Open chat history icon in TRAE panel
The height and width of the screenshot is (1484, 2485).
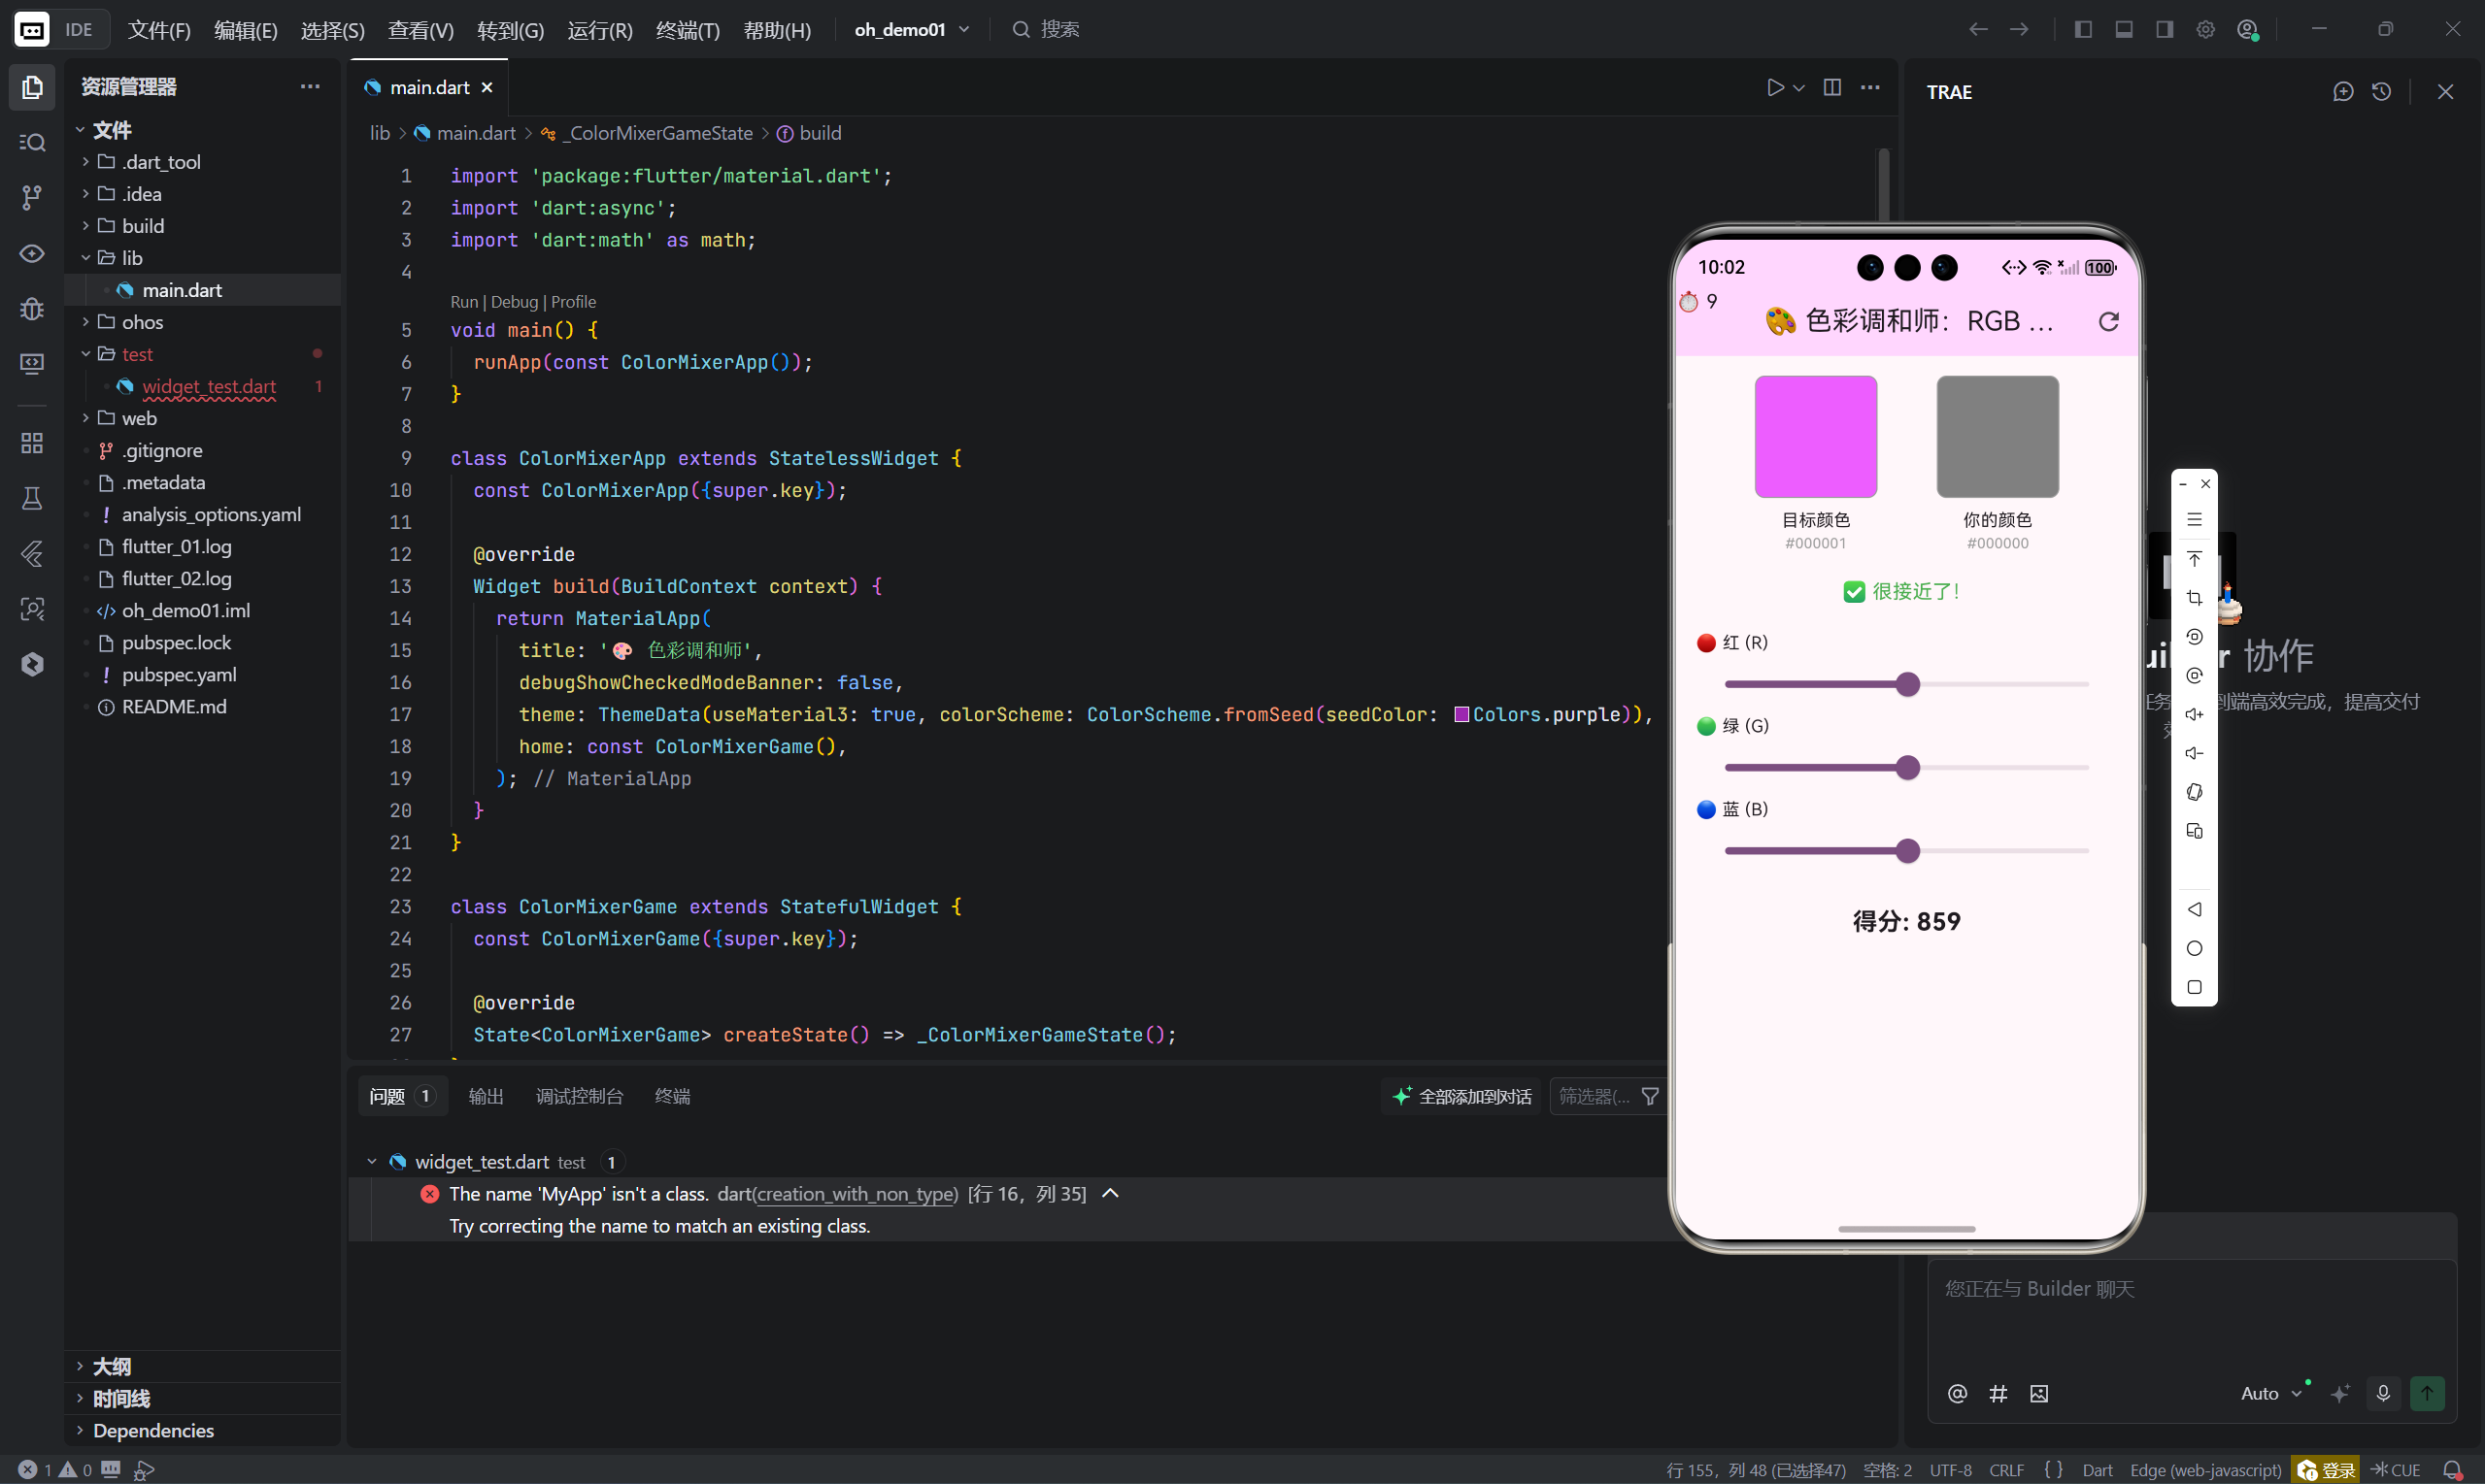(2381, 92)
